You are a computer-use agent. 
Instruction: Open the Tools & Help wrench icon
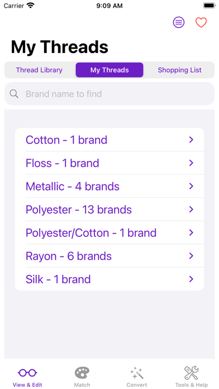[191, 373]
